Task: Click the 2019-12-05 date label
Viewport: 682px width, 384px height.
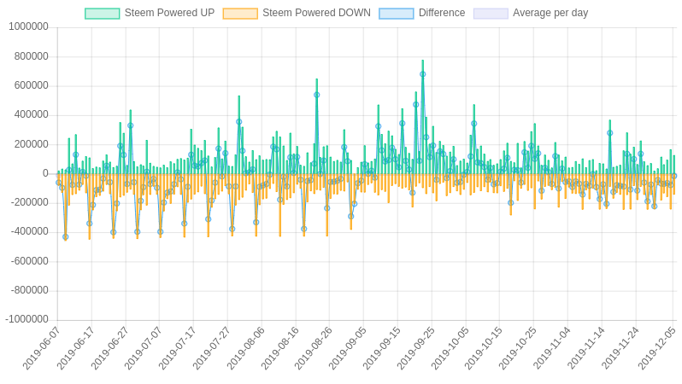Action: click(x=656, y=348)
